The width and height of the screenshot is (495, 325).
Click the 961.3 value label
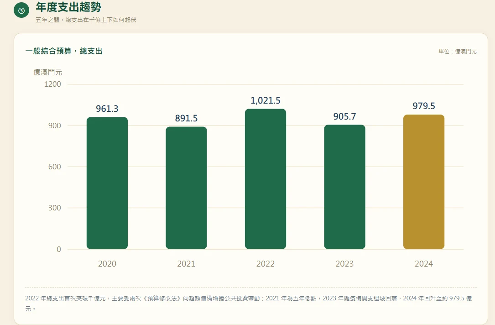pos(107,109)
